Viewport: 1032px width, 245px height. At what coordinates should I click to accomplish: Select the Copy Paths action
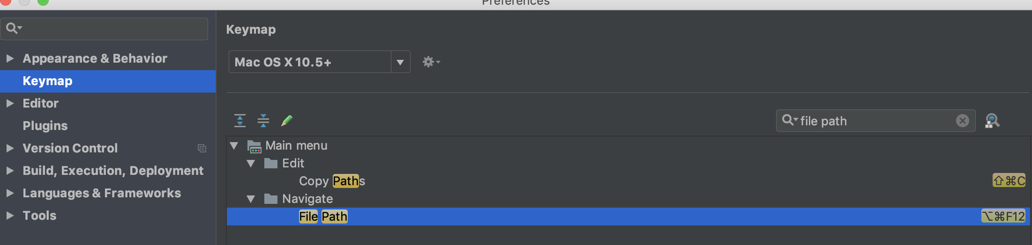(x=332, y=181)
